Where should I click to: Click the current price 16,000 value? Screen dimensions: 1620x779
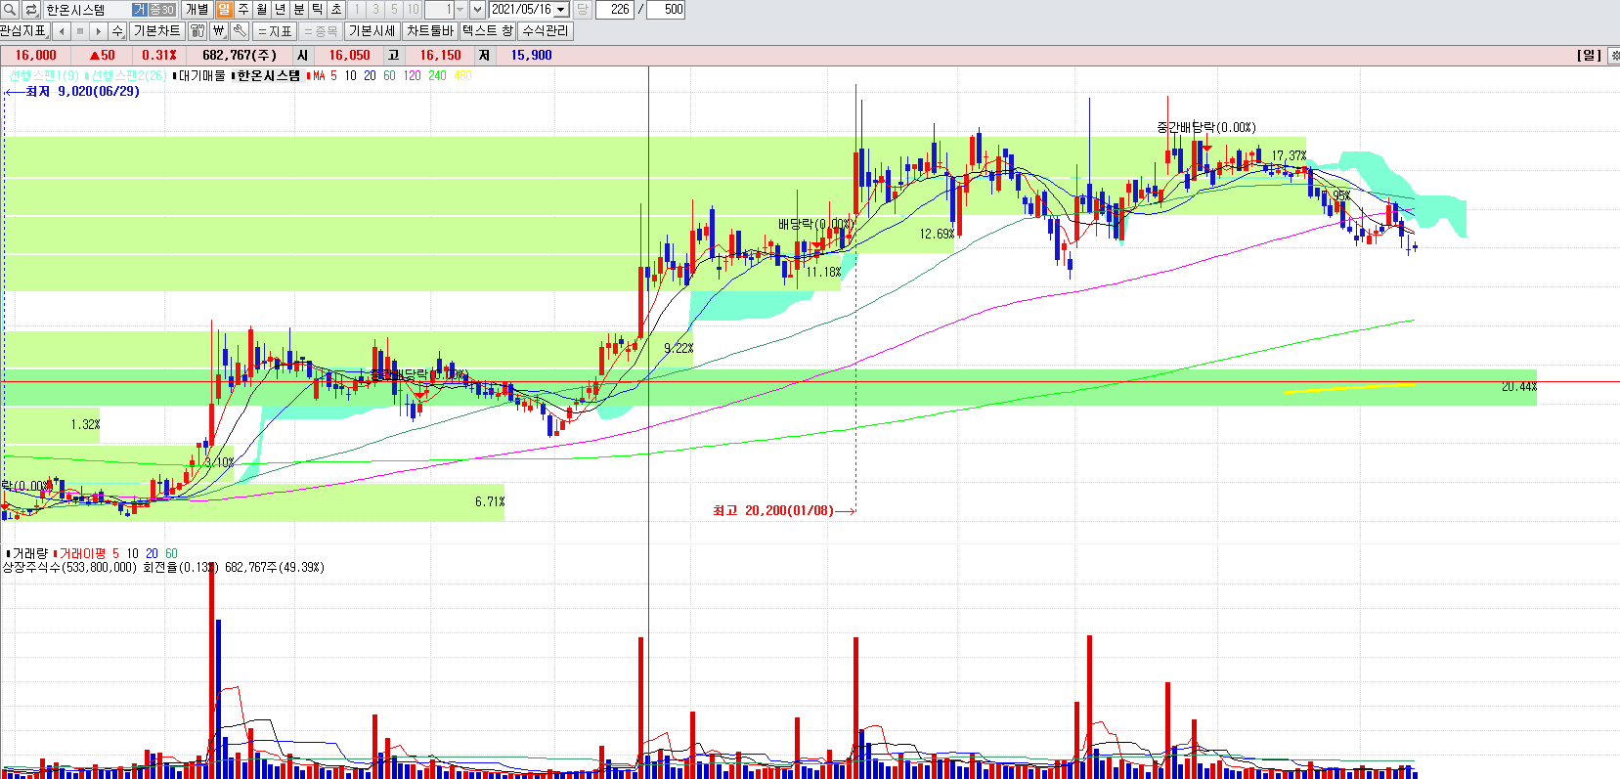point(35,55)
